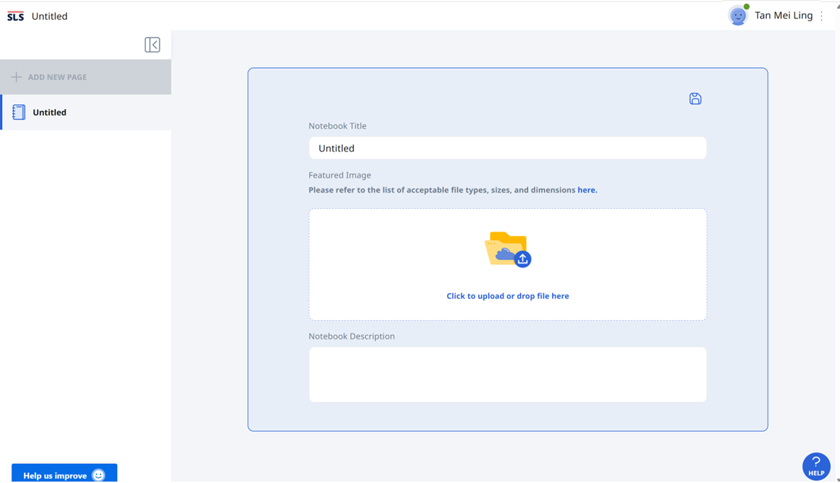The image size is (840, 483).
Task: Click the user avatar icon
Action: [738, 16]
